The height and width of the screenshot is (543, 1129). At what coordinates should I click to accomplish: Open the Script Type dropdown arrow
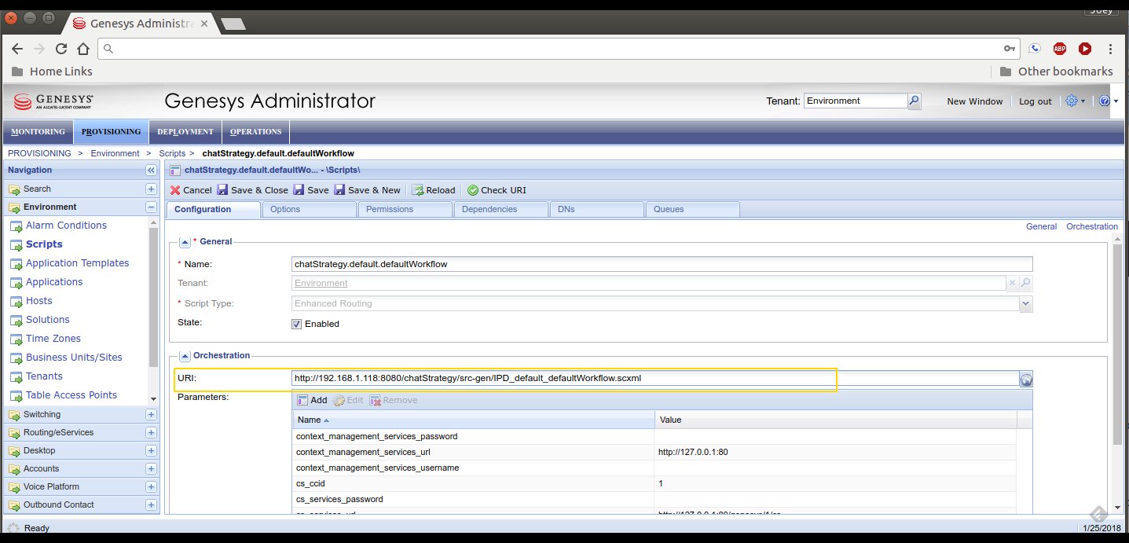[x=1026, y=303]
